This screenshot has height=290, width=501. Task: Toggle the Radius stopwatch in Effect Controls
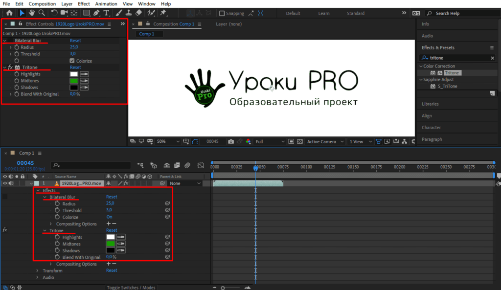(x=17, y=47)
